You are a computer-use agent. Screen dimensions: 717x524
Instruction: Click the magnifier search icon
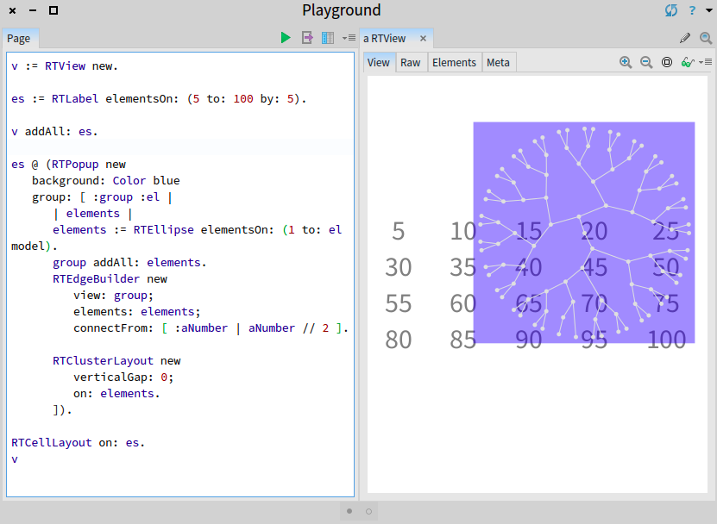706,38
